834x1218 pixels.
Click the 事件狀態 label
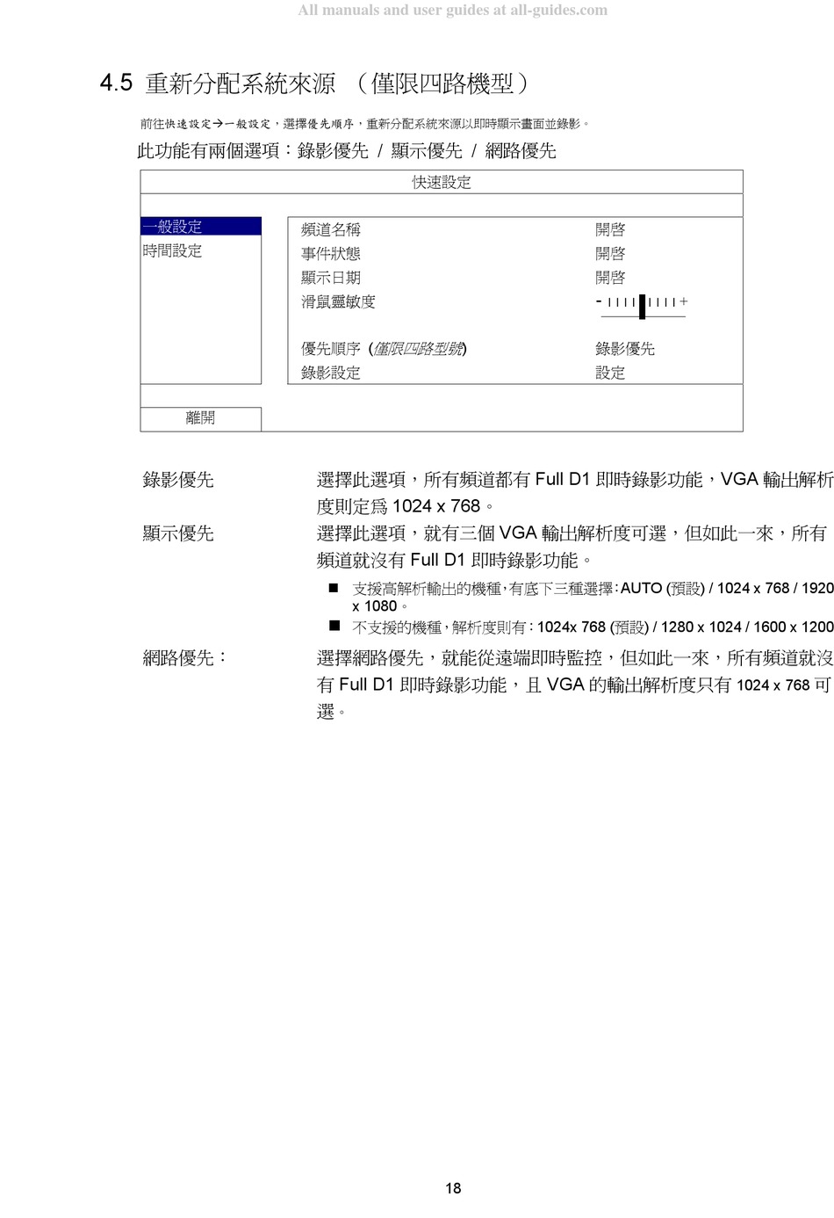[x=331, y=253]
